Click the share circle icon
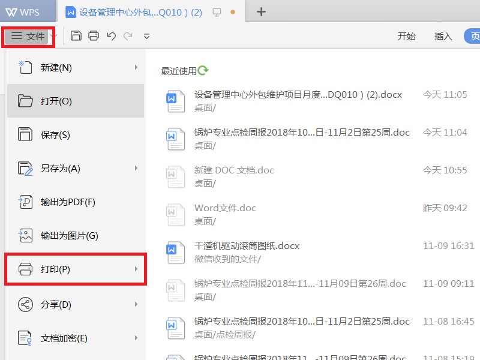 (25, 305)
